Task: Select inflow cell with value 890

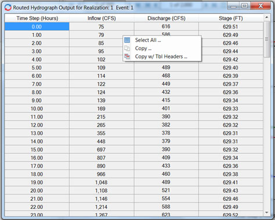Action: pos(102,166)
